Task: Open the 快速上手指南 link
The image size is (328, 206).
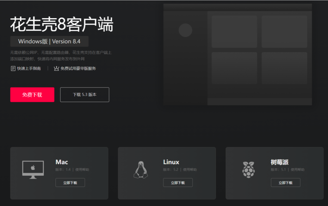Action: coord(29,68)
